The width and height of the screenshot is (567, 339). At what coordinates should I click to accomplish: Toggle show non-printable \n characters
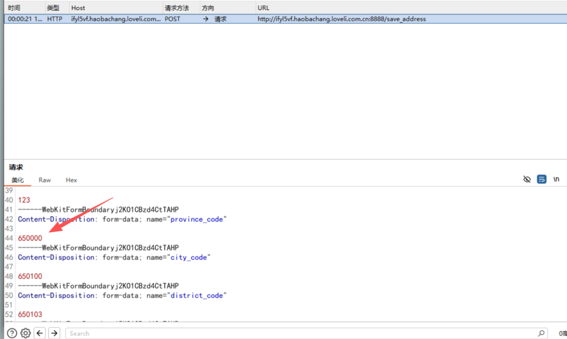(556, 179)
